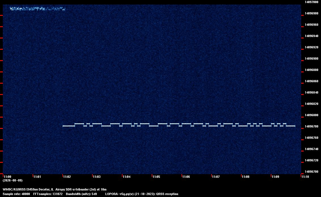Click the 11:06 time marker
This screenshot has height=197, width=321.
click(x=186, y=177)
